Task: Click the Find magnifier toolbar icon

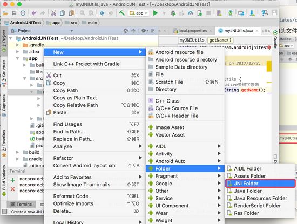Action: pos(82,13)
